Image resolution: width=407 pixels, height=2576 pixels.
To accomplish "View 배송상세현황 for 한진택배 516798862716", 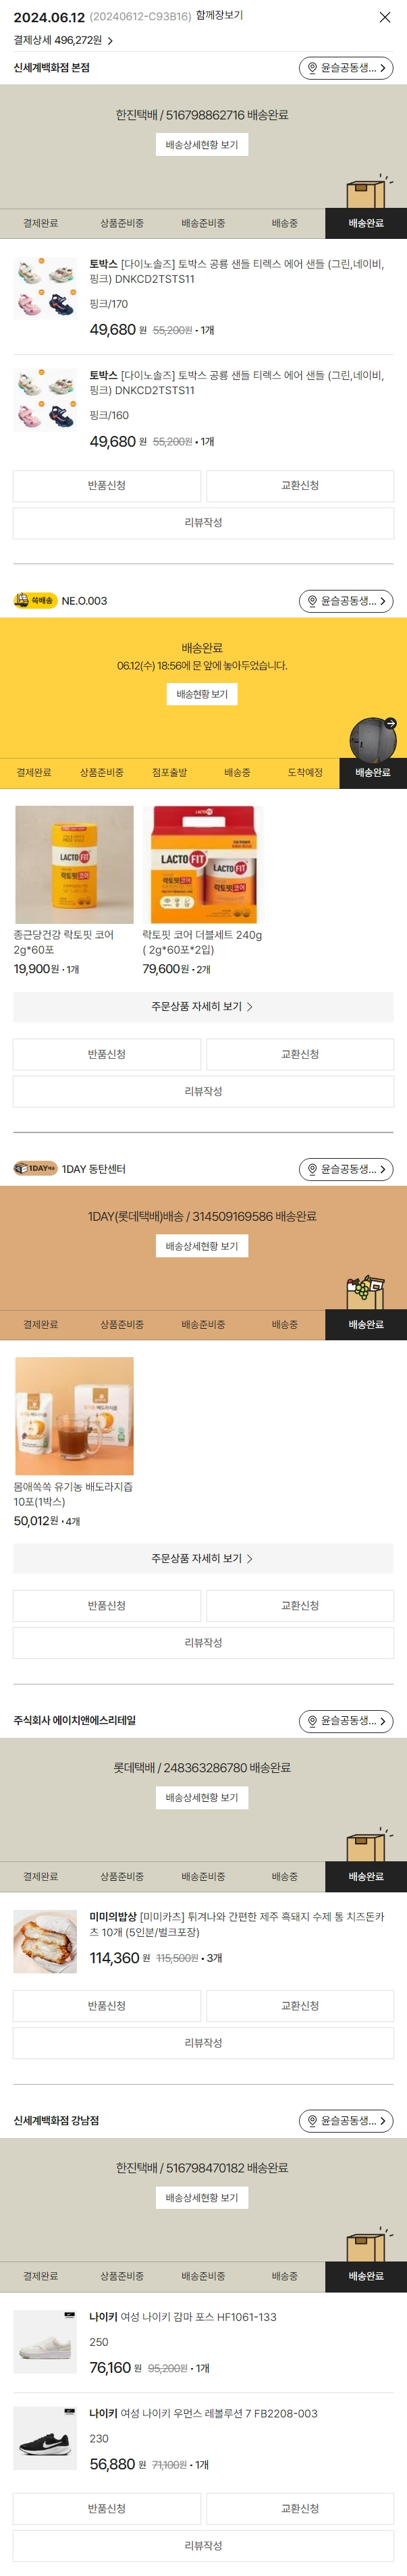I will pyautogui.click(x=202, y=145).
